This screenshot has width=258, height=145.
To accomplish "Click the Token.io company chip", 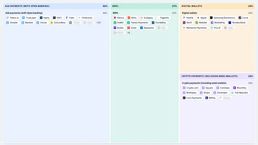I will point(12,18).
